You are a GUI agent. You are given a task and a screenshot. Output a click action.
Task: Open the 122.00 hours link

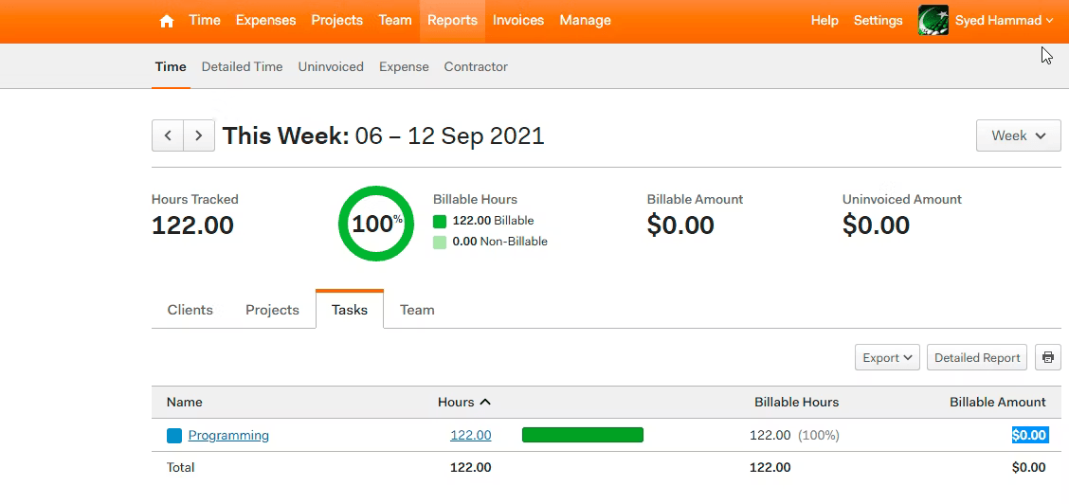click(470, 435)
